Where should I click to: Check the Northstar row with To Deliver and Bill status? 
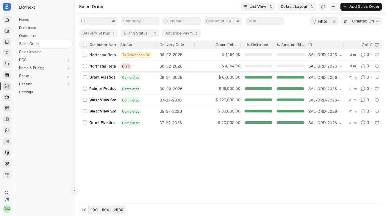click(85, 55)
